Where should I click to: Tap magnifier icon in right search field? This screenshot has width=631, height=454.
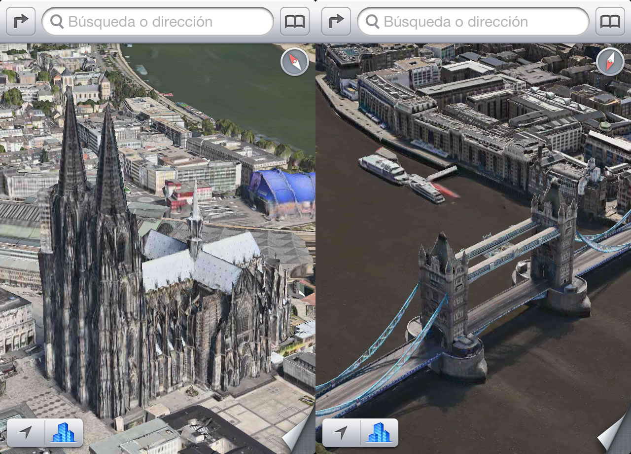(373, 22)
